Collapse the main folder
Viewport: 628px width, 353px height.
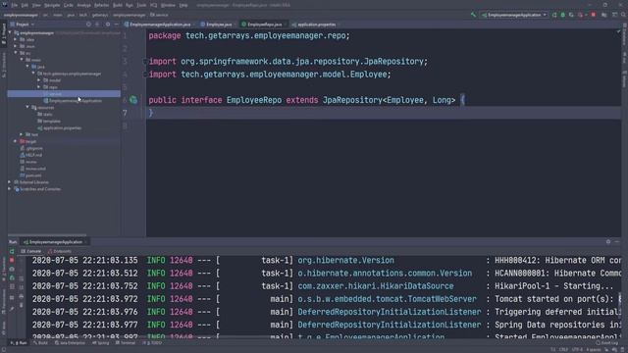click(22, 60)
